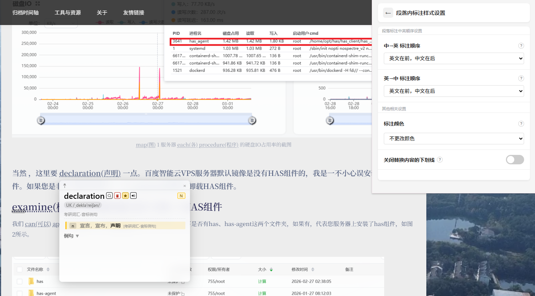Pin the declaration dictionary popup
This screenshot has height=296, width=535.
pos(65,186)
